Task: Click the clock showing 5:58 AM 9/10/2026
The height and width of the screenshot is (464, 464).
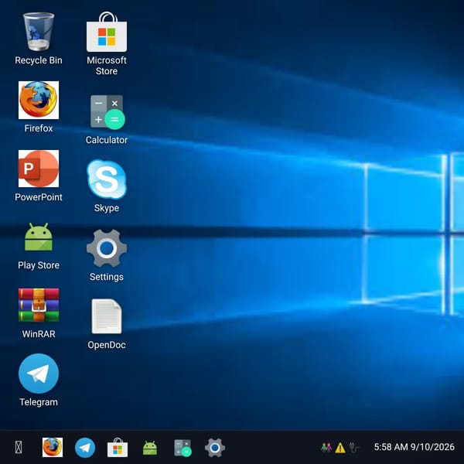Action: pyautogui.click(x=414, y=447)
